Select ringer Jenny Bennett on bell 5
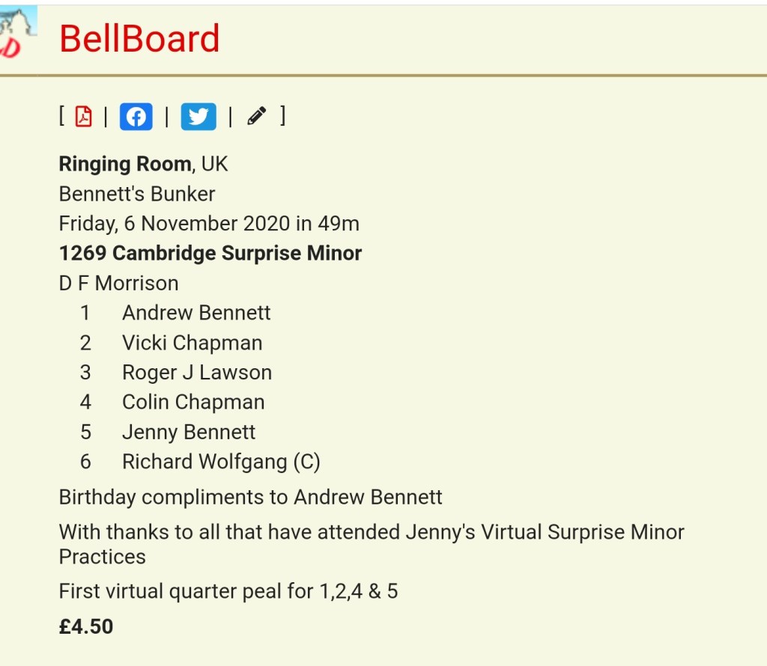The height and width of the screenshot is (666, 767). click(x=189, y=433)
